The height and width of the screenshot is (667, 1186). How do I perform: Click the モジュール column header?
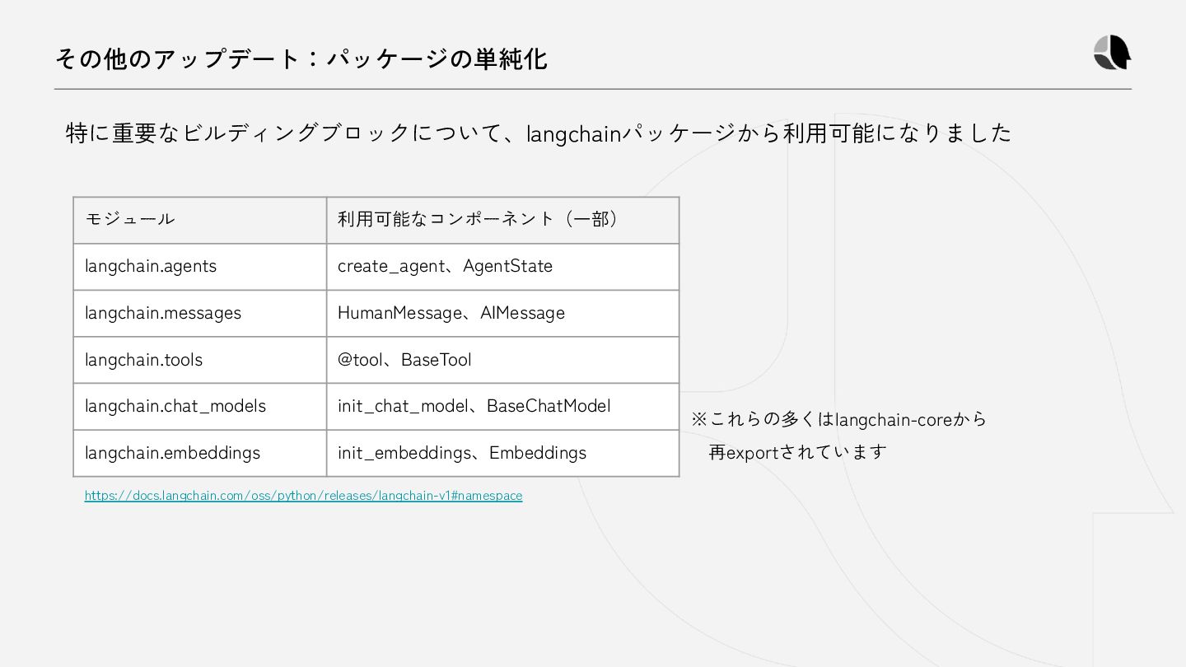[x=199, y=219]
